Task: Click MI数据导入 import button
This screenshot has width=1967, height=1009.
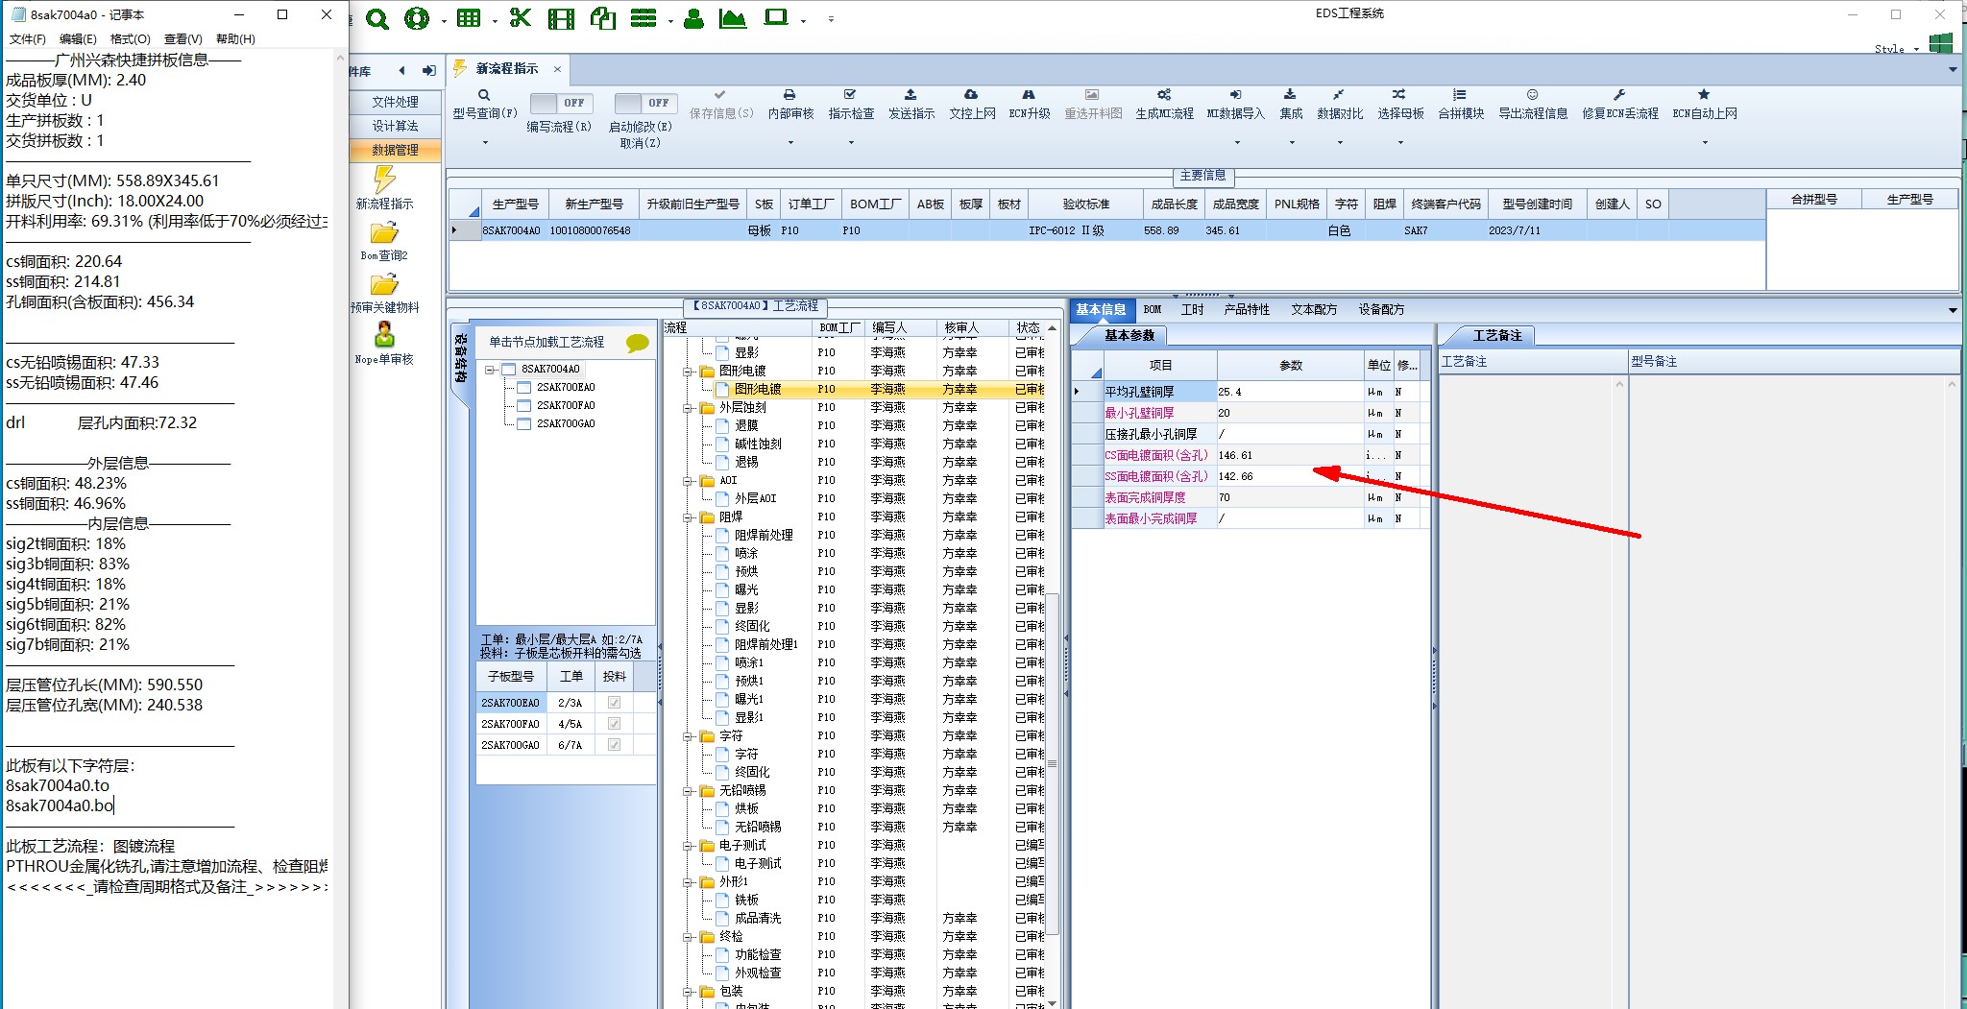Action: coord(1236,105)
